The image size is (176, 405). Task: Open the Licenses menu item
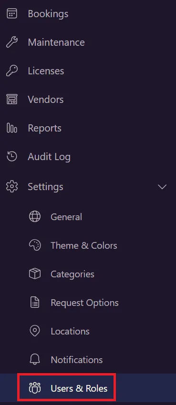(46, 71)
